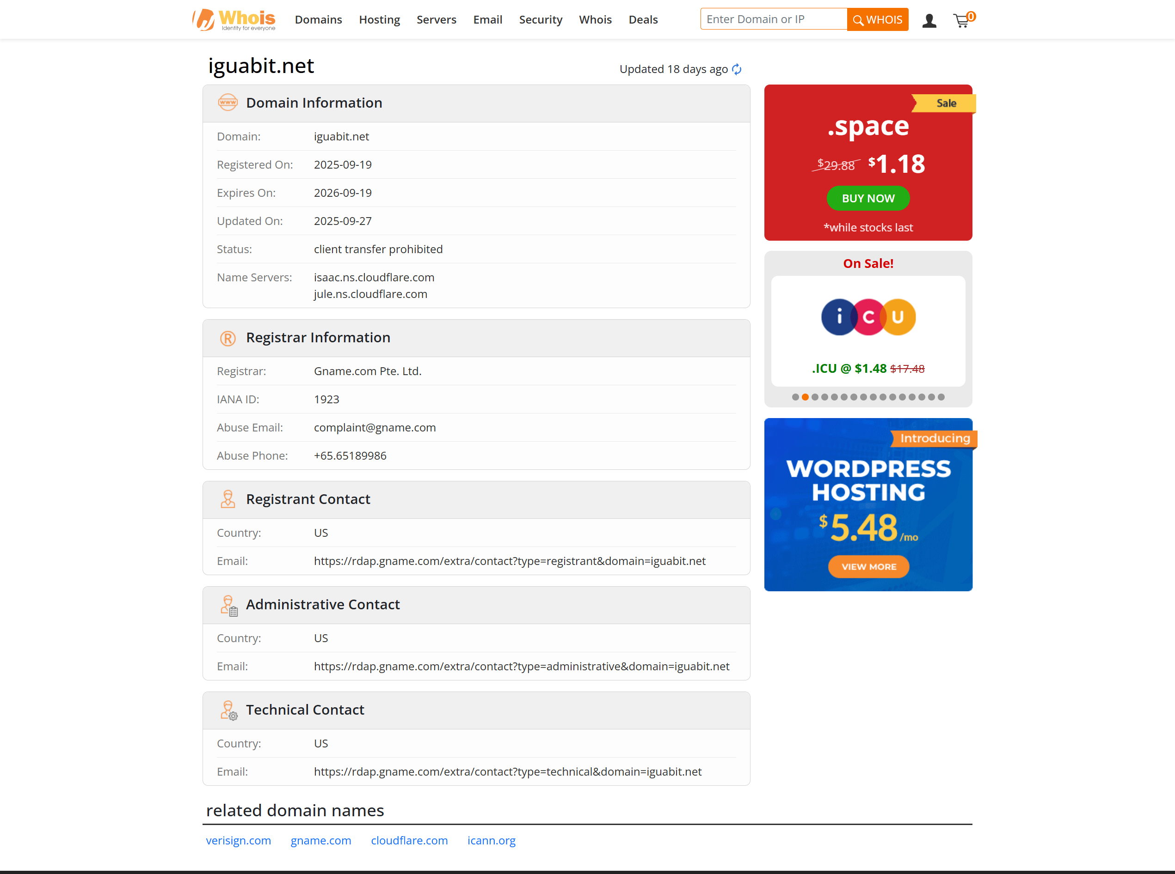The image size is (1175, 874).
Task: Open the Hosting menu
Action: (379, 19)
